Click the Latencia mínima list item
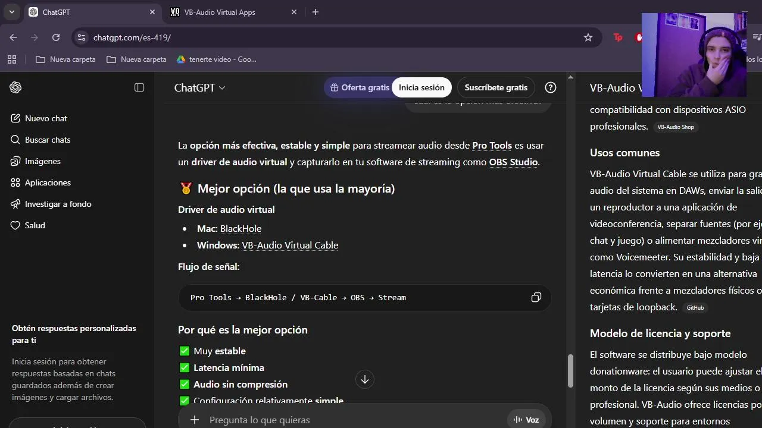The height and width of the screenshot is (428, 762). click(x=221, y=368)
